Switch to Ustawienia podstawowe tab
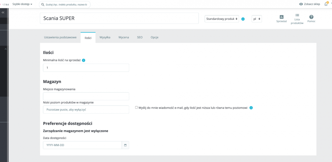Screen dimensions: 332x162 tap(60, 37)
